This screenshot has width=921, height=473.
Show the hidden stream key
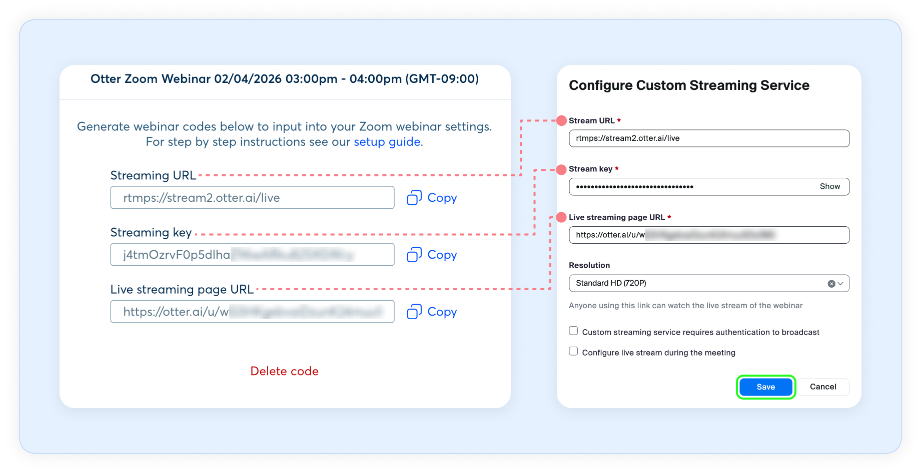(x=829, y=186)
